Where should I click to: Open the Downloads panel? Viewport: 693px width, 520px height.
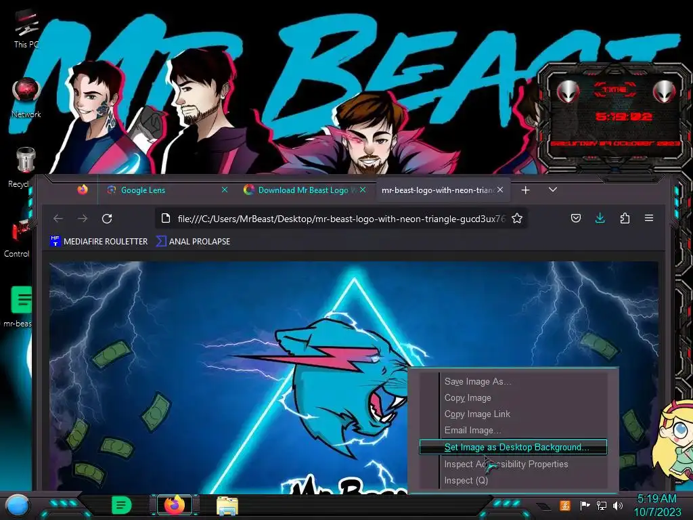(600, 218)
